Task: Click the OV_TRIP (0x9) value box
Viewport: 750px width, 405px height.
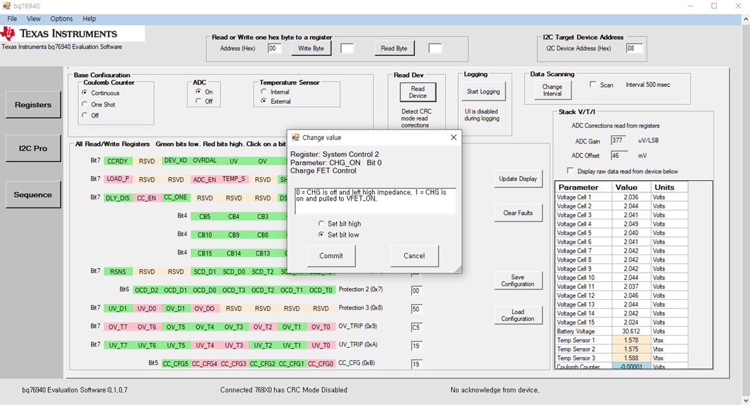Action: (x=416, y=327)
